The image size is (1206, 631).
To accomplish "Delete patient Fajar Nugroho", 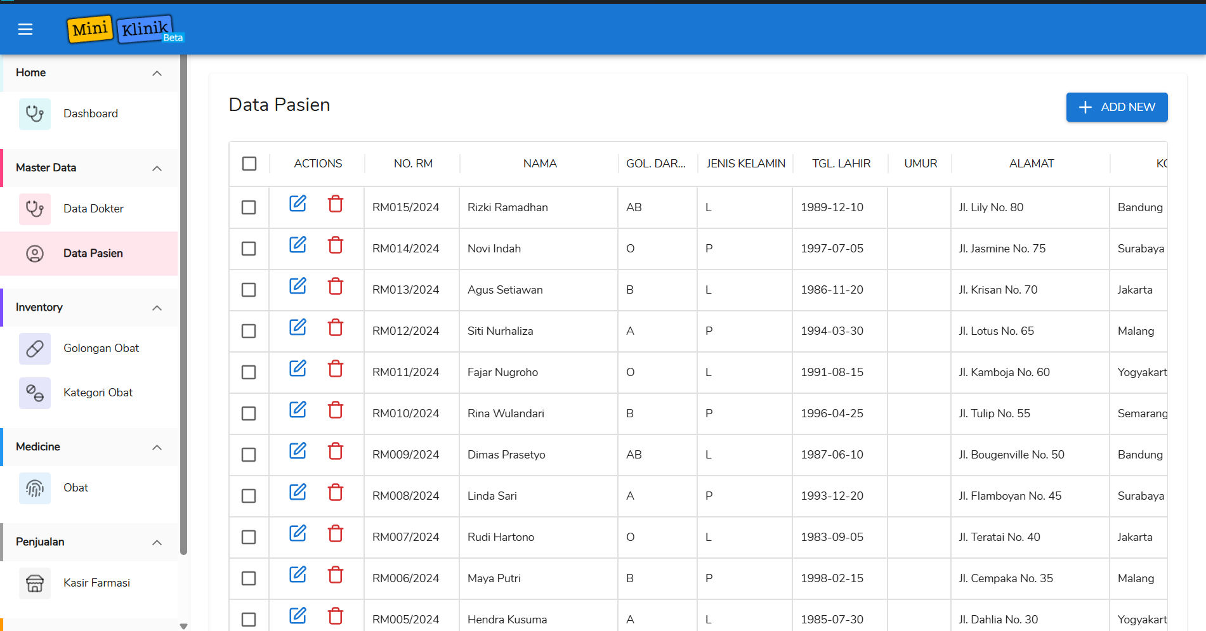I will pos(336,368).
